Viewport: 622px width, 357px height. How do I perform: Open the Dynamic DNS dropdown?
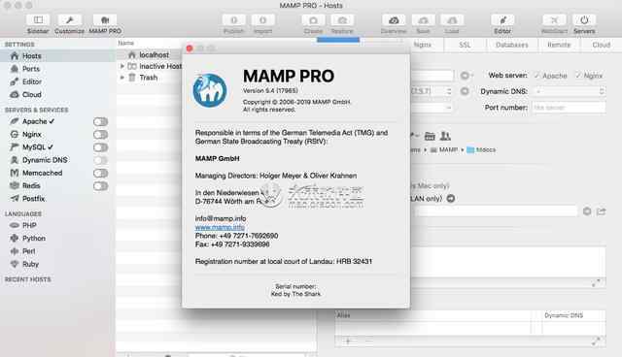569,91
